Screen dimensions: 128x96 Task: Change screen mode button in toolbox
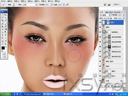(x=4, y=57)
